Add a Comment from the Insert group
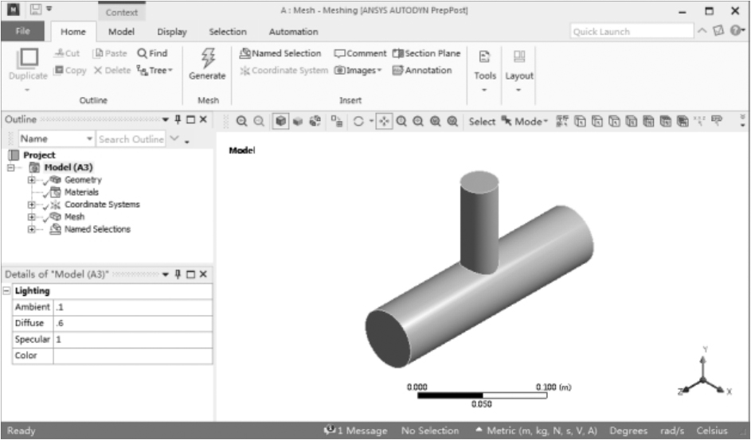Screen dimensions: 751x440 [360, 53]
